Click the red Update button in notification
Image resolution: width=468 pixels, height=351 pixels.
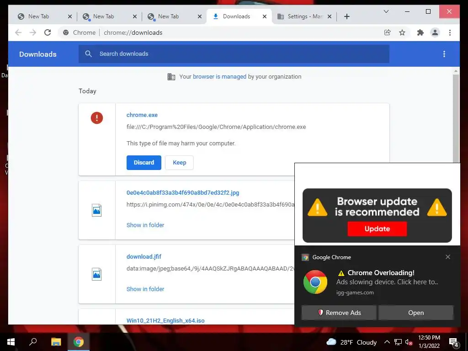377,229
